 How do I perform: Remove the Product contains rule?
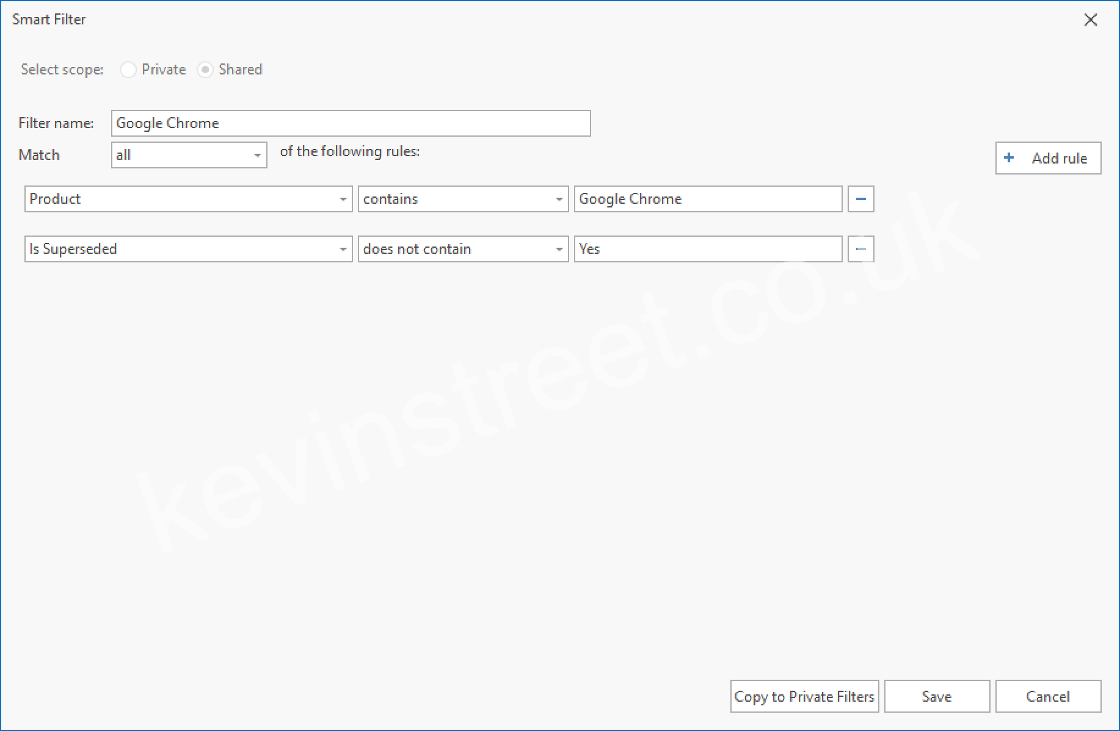[x=860, y=199]
